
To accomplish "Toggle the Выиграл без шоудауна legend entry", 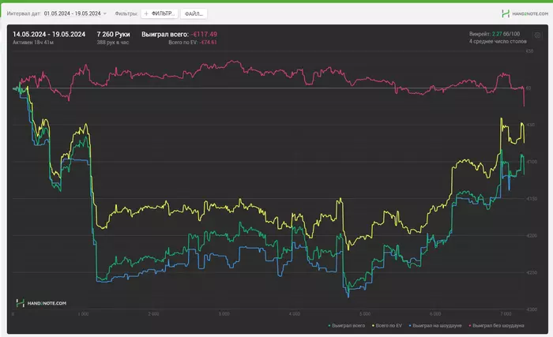I will click(497, 326).
